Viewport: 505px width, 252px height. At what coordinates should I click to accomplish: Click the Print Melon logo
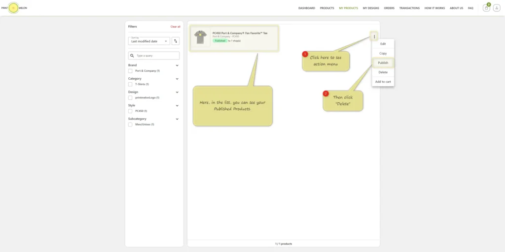(x=14, y=8)
